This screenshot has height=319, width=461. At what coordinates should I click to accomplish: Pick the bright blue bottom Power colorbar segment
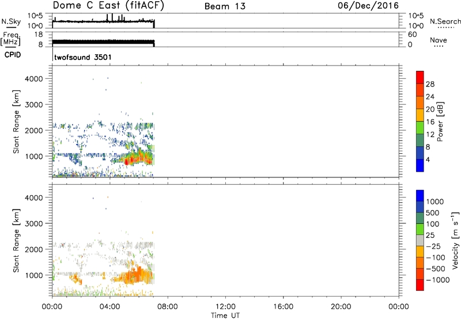(x=420, y=165)
